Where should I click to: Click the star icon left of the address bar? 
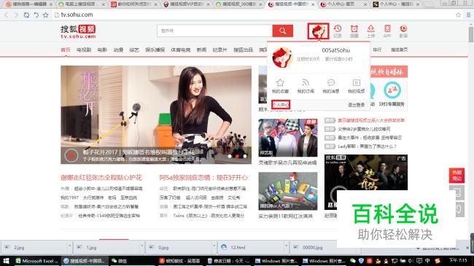pos(46,15)
